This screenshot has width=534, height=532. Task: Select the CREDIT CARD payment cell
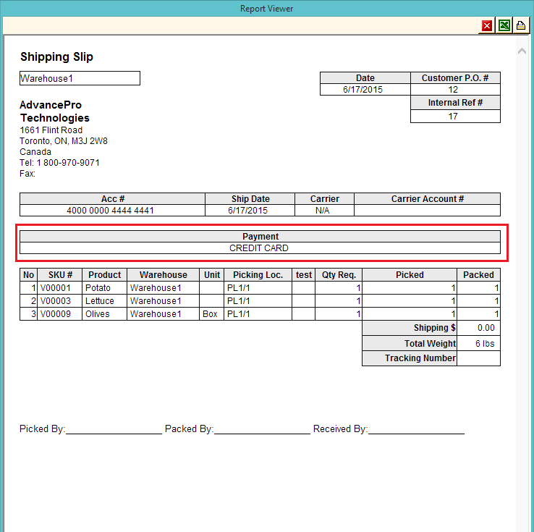click(x=259, y=248)
